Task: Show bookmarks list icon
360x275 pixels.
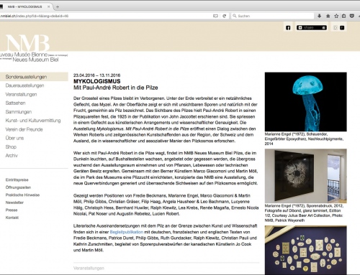Action: [x=343, y=16]
